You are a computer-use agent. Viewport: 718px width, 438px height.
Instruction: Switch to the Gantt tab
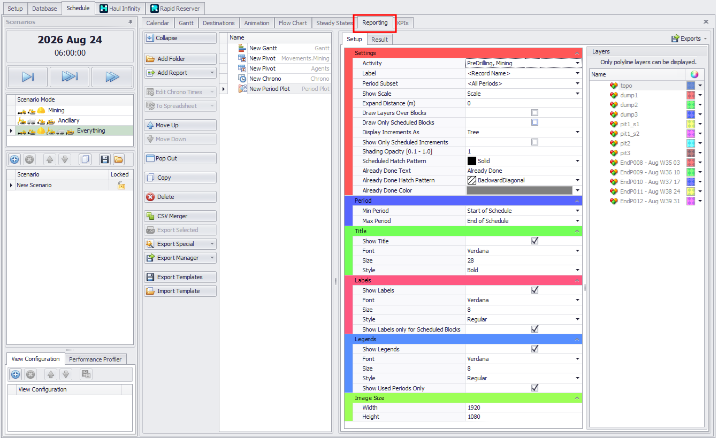point(186,23)
